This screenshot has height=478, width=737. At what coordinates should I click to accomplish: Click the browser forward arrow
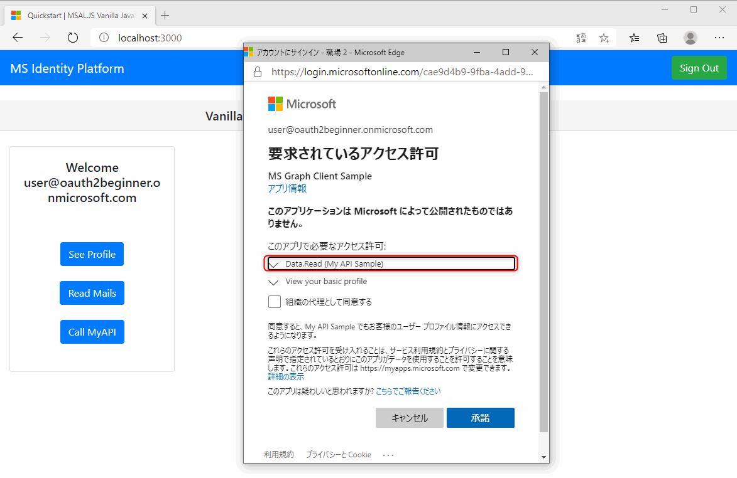45,38
